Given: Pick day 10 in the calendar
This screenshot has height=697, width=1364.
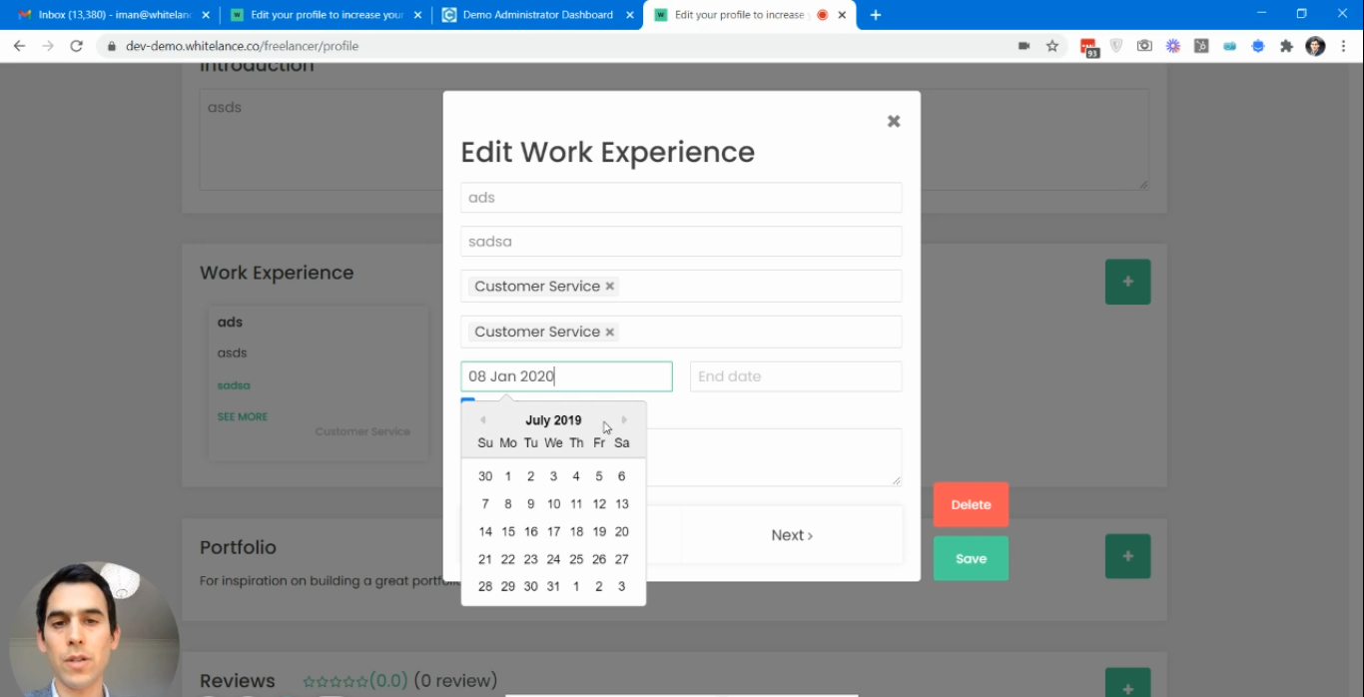Looking at the screenshot, I should coord(553,504).
